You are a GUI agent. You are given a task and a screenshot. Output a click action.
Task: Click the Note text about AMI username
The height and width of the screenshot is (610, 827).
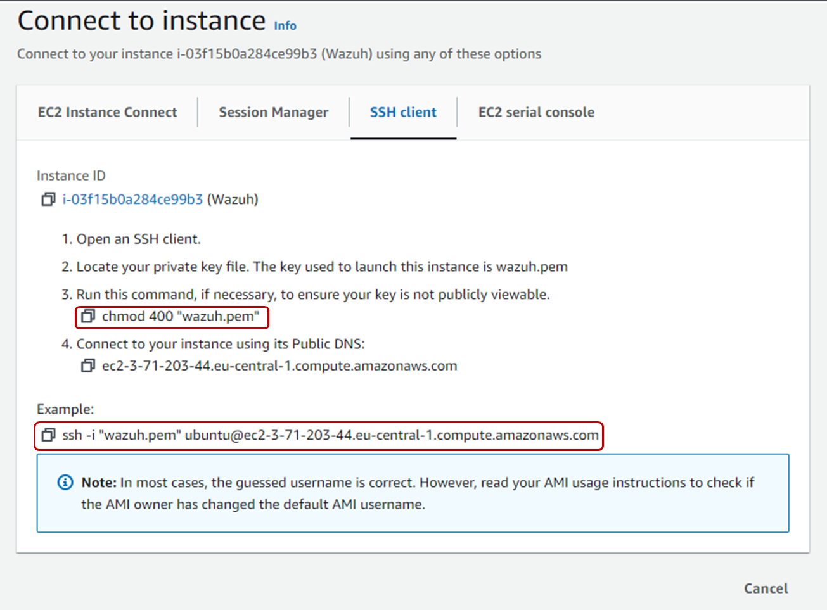pyautogui.click(x=418, y=493)
